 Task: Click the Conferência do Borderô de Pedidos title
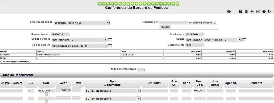136,8
